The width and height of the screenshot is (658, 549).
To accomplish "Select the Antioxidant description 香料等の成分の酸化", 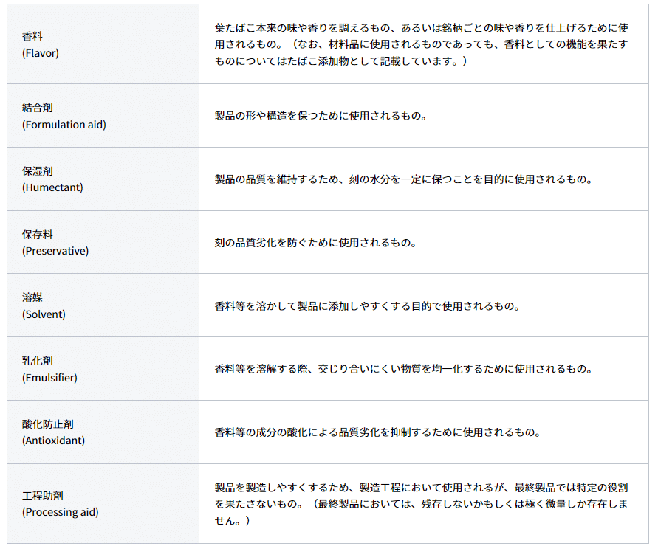I will click(x=377, y=432).
